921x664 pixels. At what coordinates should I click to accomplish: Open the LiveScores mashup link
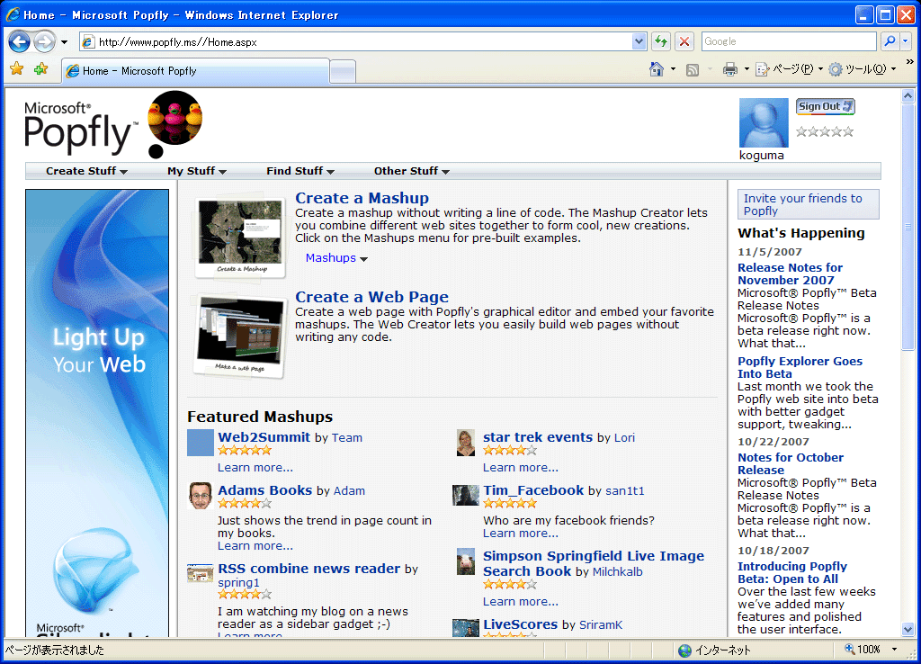pyautogui.click(x=521, y=624)
